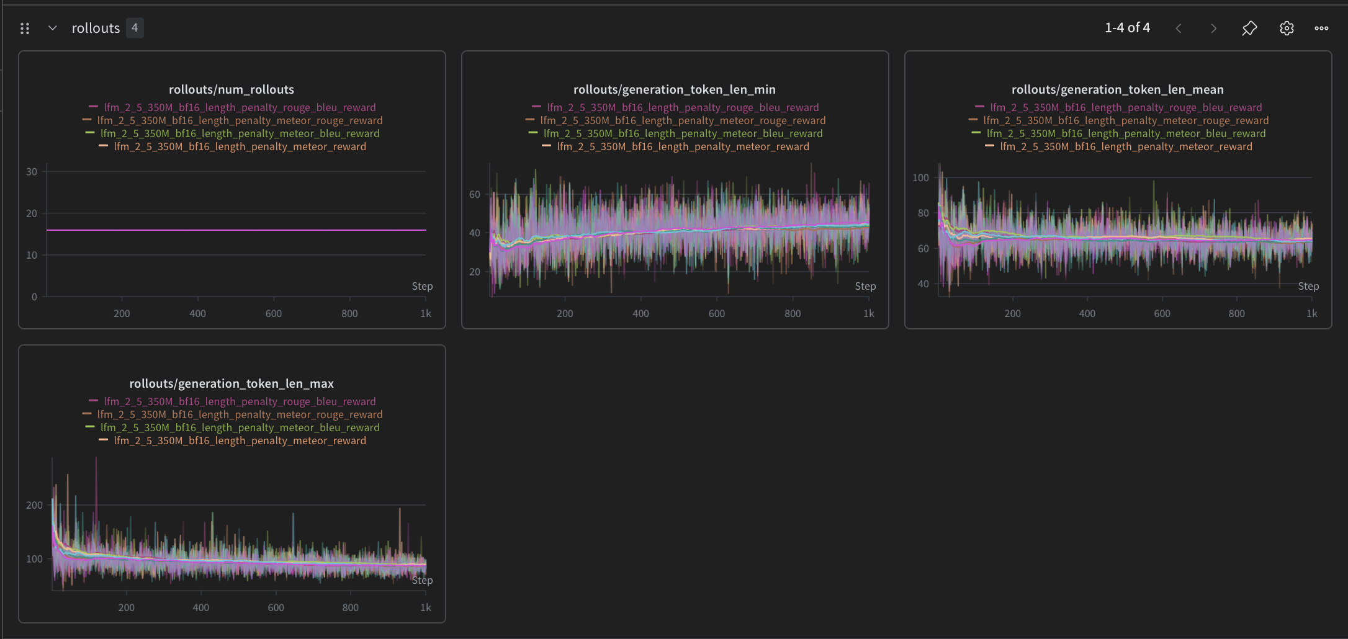Click the rollouts section title
The width and height of the screenshot is (1348, 639).
pyautogui.click(x=96, y=28)
